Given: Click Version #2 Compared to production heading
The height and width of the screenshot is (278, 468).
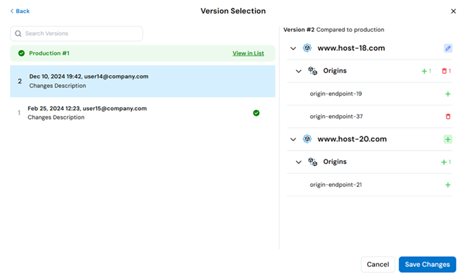Looking at the screenshot, I should [x=334, y=30].
